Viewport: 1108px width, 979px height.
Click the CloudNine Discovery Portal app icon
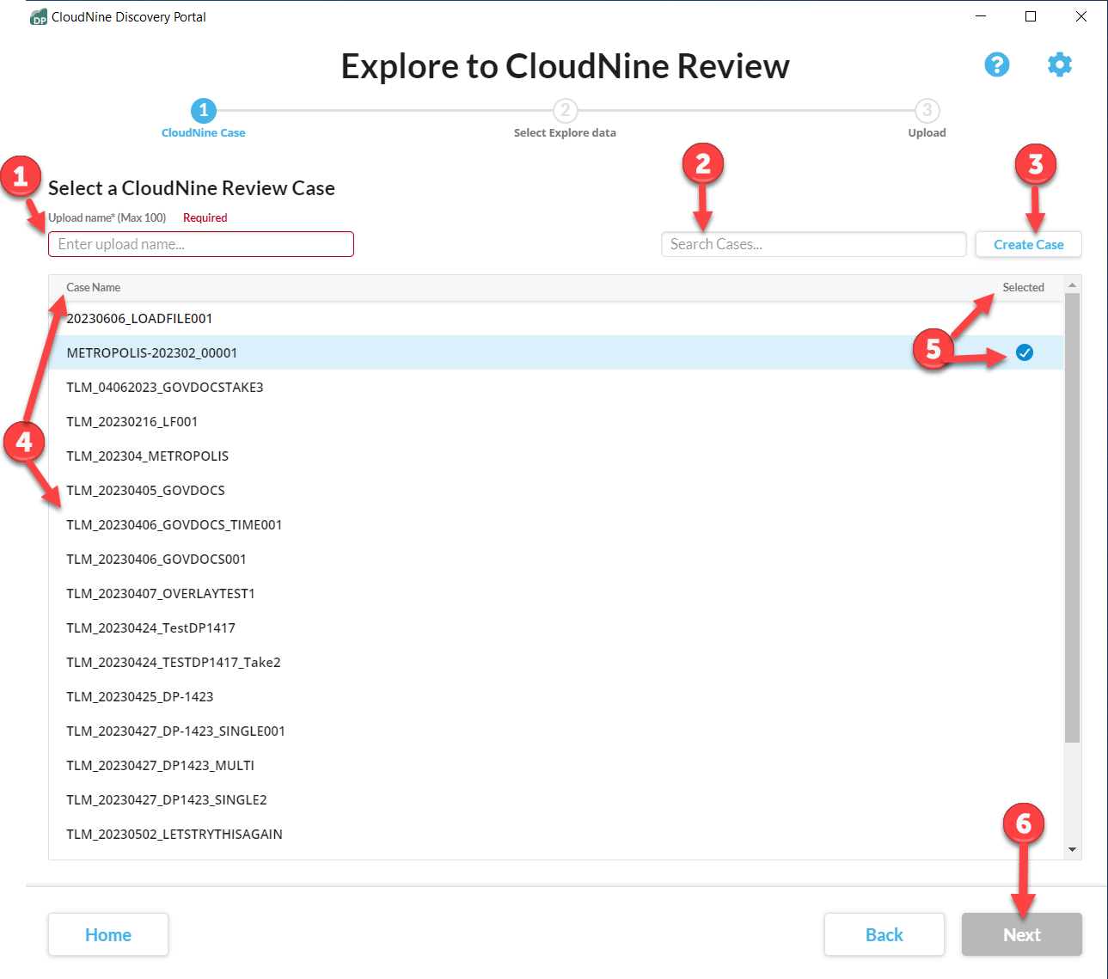tap(39, 17)
